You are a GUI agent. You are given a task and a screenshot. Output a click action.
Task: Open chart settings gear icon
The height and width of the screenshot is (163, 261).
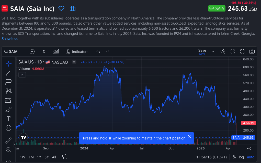coord(232,51)
